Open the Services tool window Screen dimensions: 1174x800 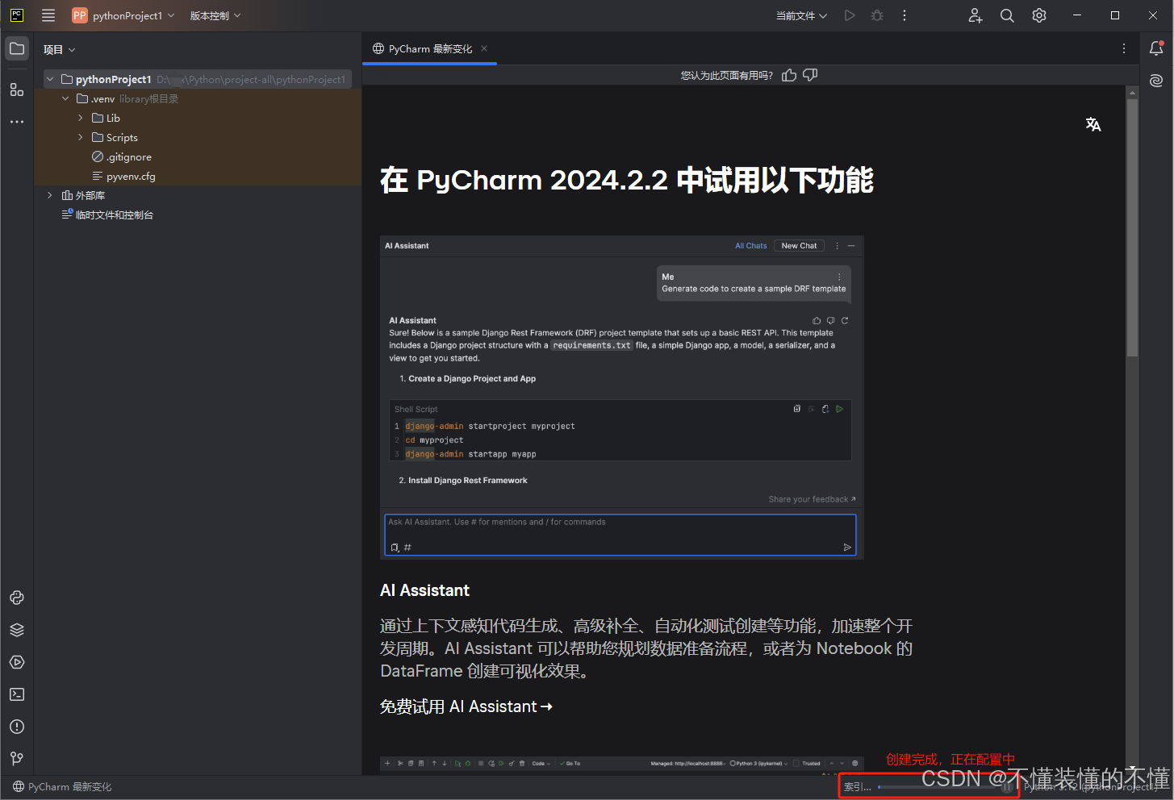point(17,662)
